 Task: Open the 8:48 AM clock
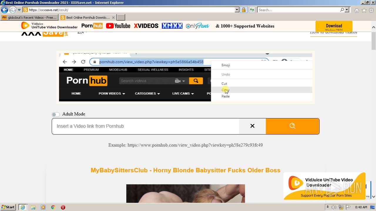[361, 207]
